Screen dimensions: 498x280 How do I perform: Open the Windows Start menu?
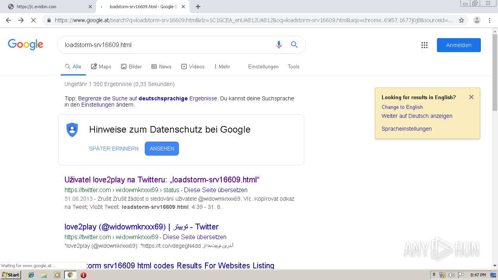click(x=11, y=275)
